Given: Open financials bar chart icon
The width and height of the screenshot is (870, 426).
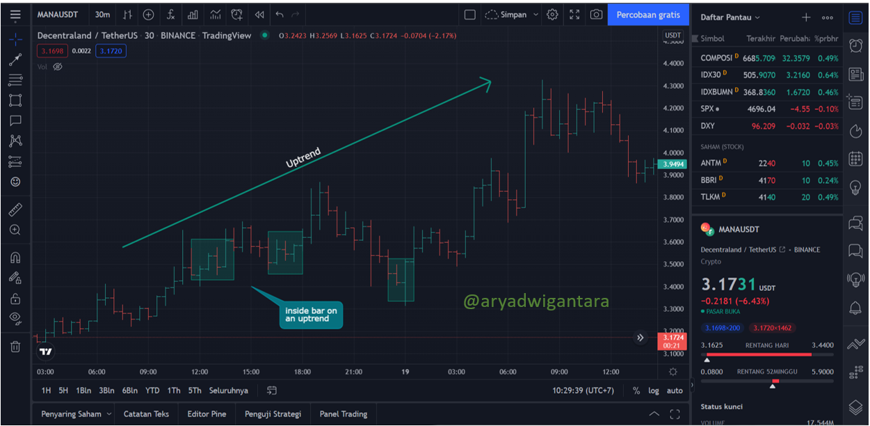Looking at the screenshot, I should (x=193, y=14).
